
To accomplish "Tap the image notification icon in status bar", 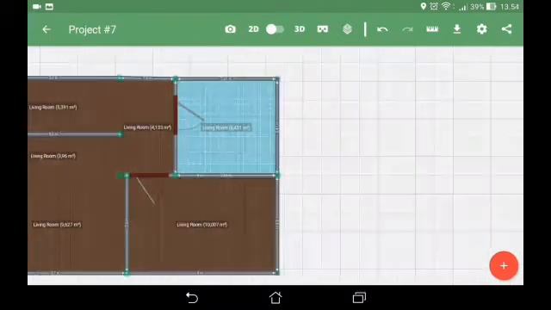I will pyautogui.click(x=50, y=6).
